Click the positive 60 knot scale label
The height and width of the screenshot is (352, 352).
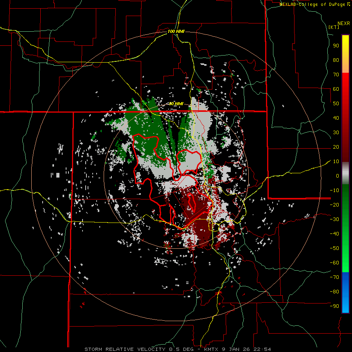pos(336,89)
